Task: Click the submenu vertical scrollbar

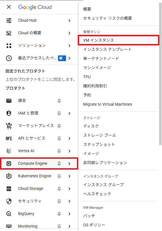Action: [160, 74]
